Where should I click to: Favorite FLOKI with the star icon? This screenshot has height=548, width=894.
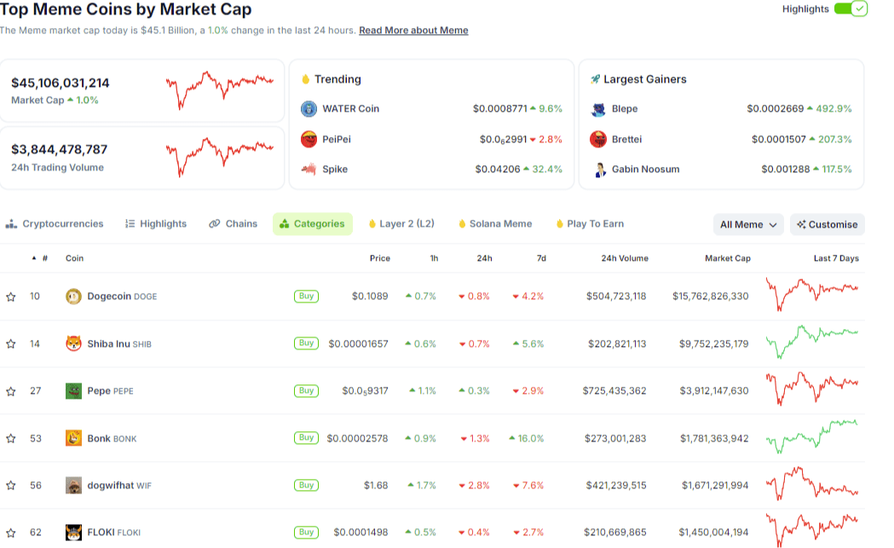(11, 533)
